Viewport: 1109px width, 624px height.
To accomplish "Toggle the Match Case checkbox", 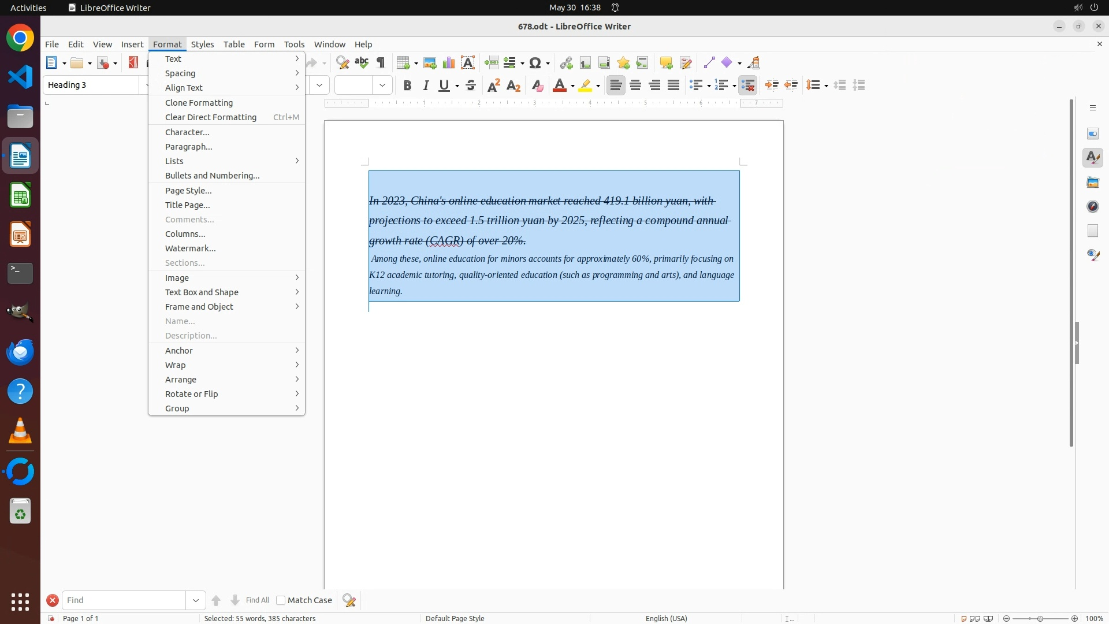I will 281,601.
